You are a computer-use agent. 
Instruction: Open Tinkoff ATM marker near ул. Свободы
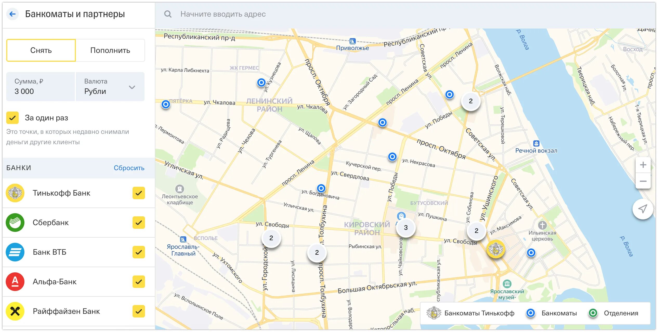[x=496, y=249]
